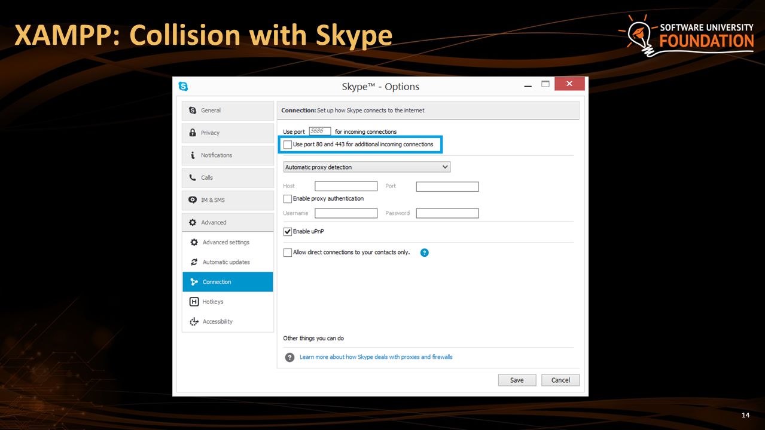Image resolution: width=765 pixels, height=430 pixels.
Task: Uncheck the Enable uPnP checkbox
Action: pyautogui.click(x=288, y=232)
